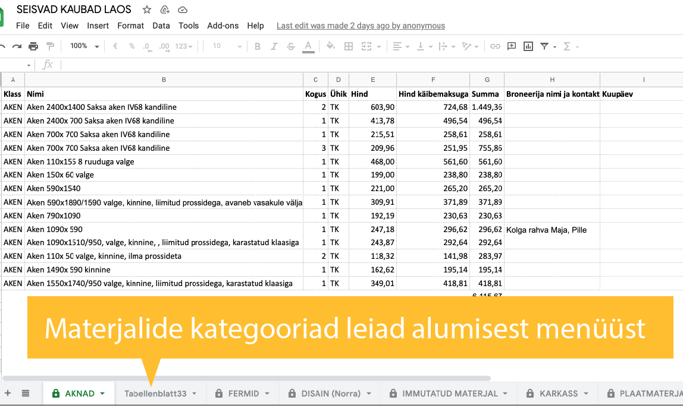The image size is (683, 406).
Task: Open the functions sigma menu
Action: tap(571, 46)
